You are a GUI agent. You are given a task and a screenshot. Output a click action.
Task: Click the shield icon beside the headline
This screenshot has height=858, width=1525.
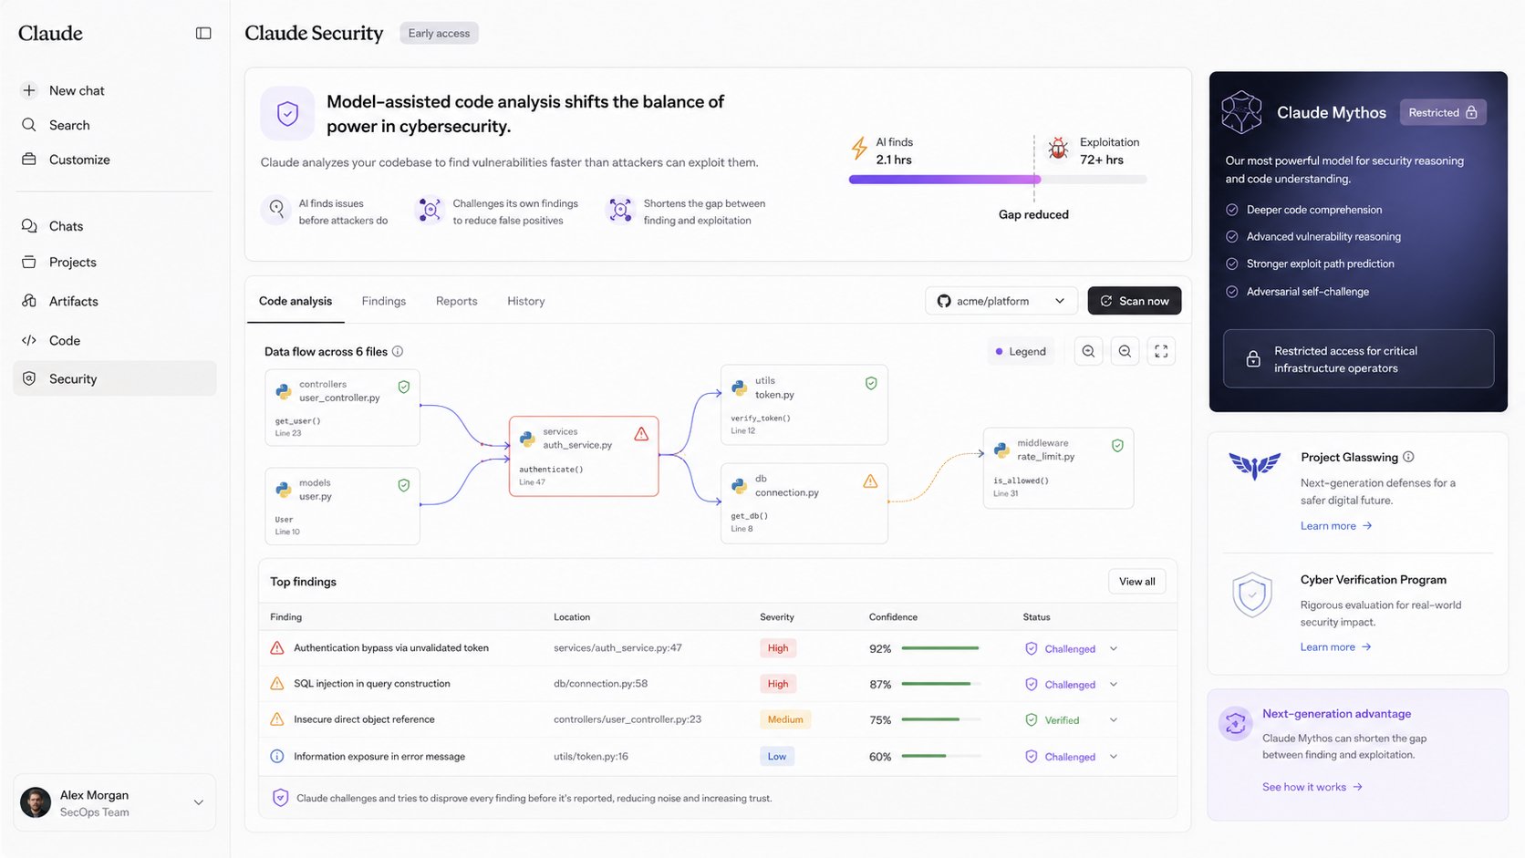coord(287,114)
